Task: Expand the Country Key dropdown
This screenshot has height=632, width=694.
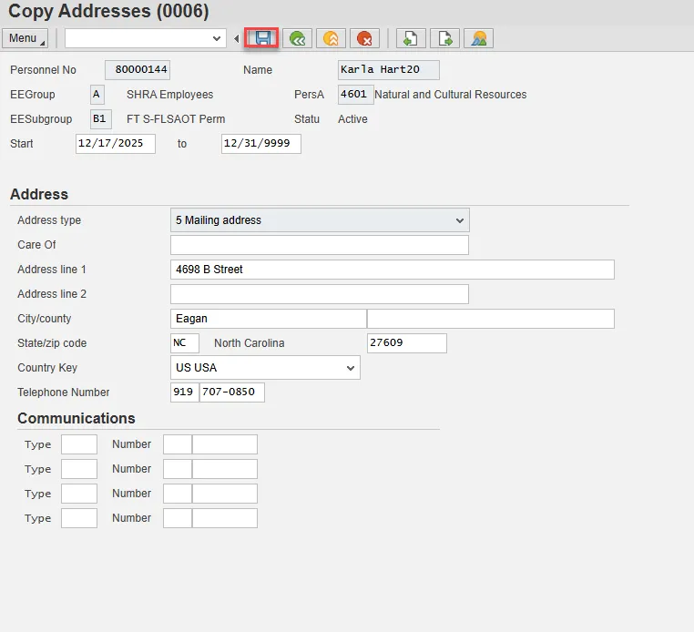Action: tap(265, 368)
